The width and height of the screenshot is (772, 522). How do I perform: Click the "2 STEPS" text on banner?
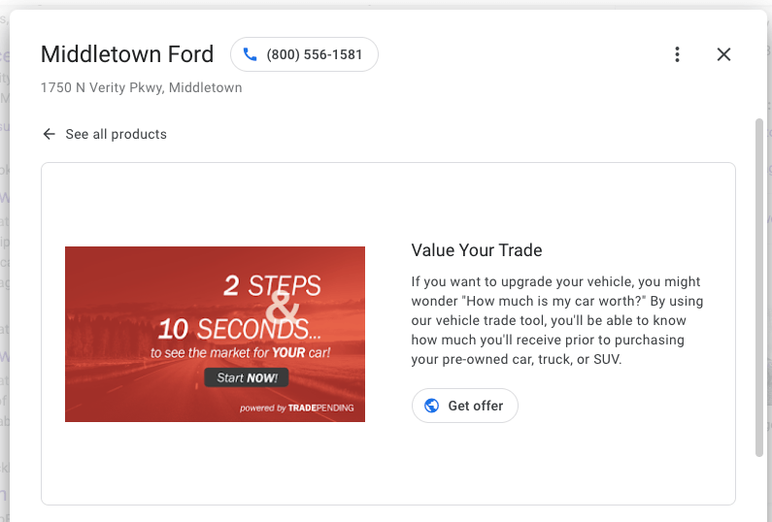point(272,285)
